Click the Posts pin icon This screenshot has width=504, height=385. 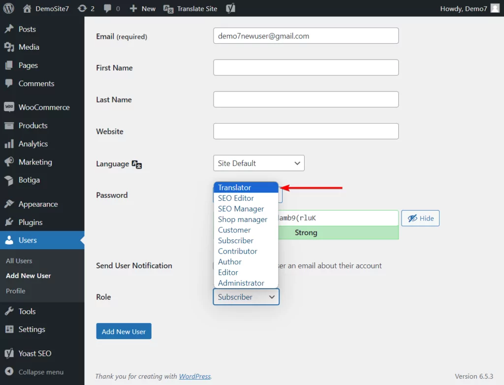(9, 29)
